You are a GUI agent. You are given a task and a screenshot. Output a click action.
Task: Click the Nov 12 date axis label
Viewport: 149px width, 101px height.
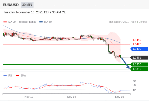29,97
